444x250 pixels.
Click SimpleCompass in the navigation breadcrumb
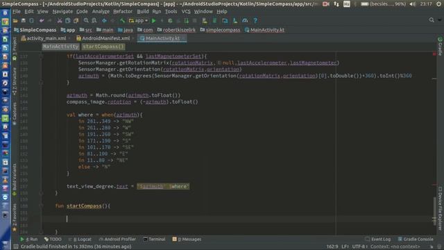coord(35,30)
